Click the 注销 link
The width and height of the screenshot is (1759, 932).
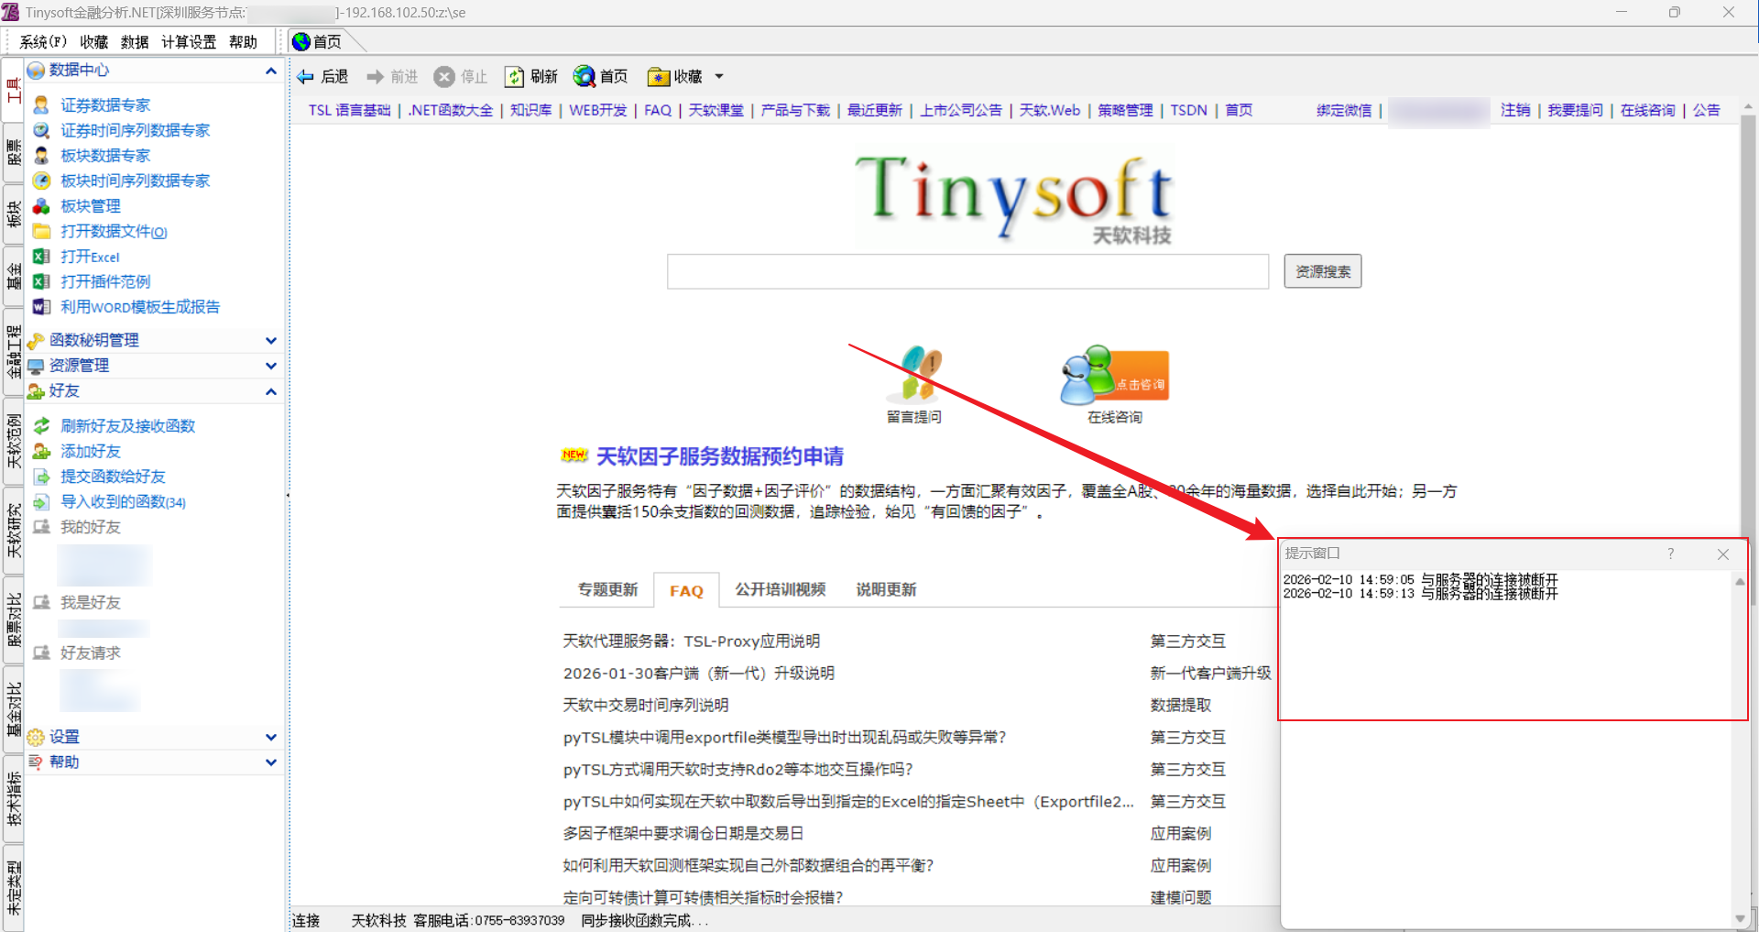pos(1515,111)
